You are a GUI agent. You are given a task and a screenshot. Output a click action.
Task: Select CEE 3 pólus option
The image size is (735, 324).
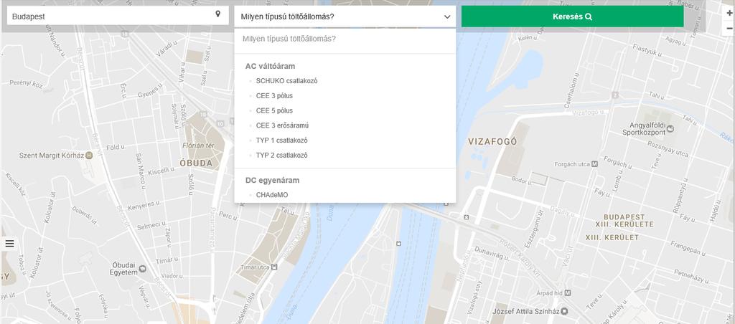274,95
